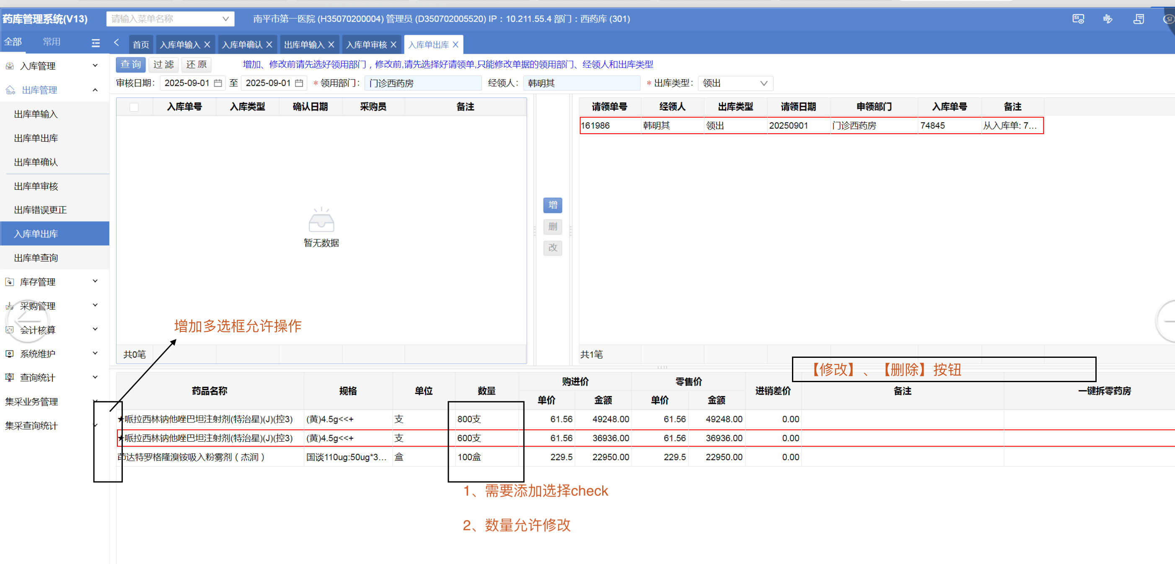
Task: Click the 删 delete button
Action: click(x=552, y=227)
